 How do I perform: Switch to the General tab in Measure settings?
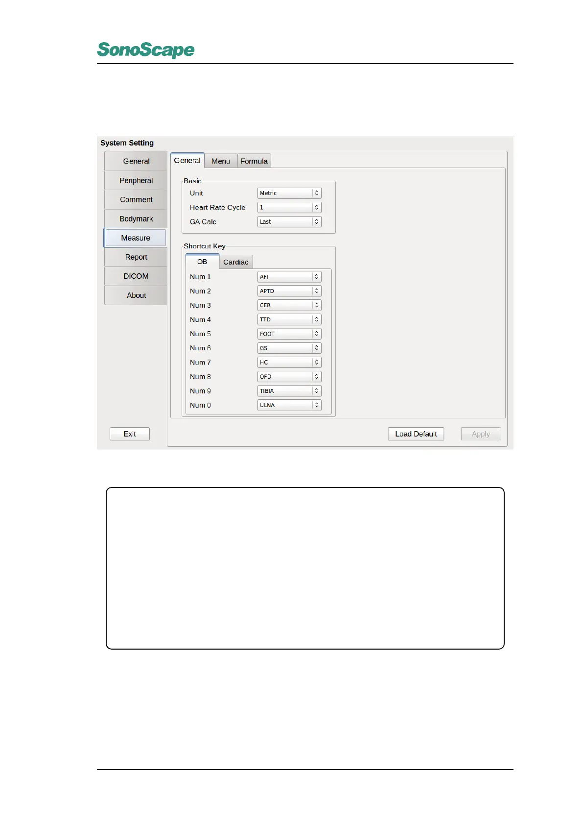[x=187, y=160]
